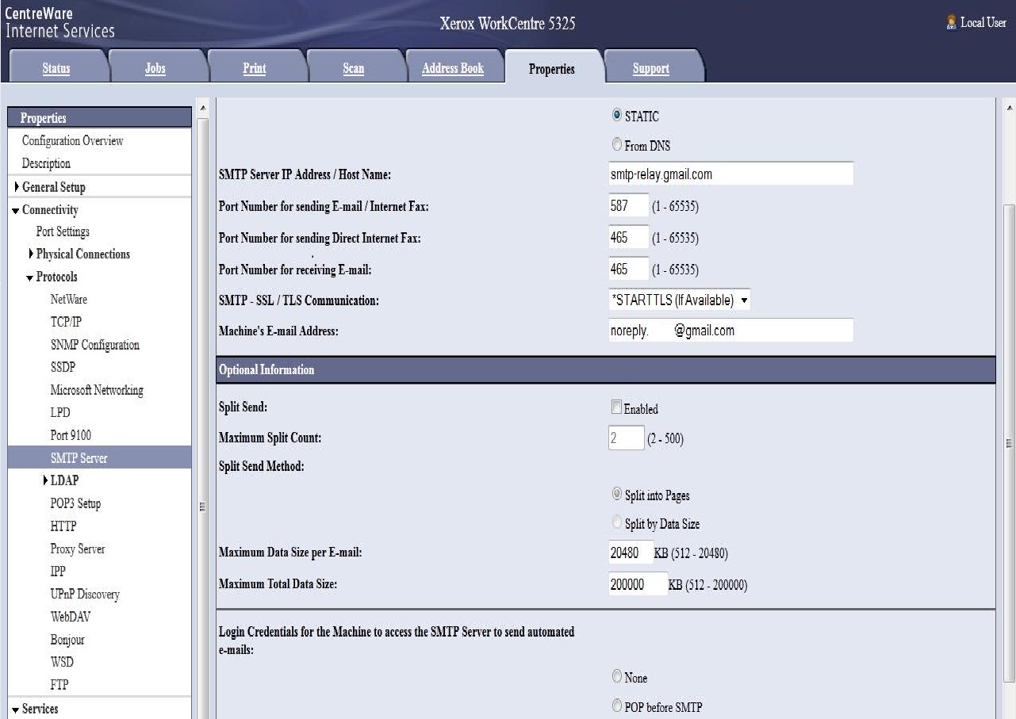The height and width of the screenshot is (719, 1016).
Task: Click Maximum Data Size per E-mail field
Action: click(x=630, y=553)
